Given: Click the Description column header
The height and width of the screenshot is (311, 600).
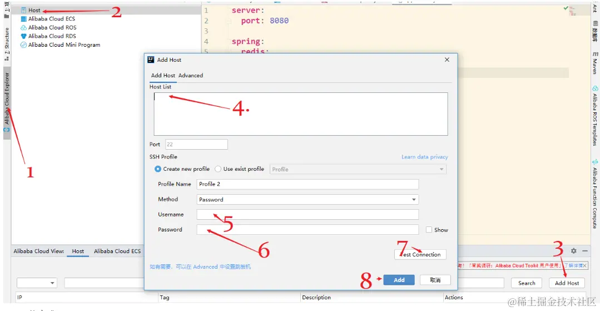Looking at the screenshot, I should point(372,298).
